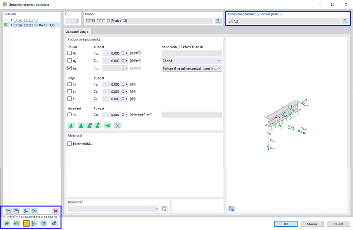The height and width of the screenshot is (230, 353).
Task: Confirm dialog with OK
Action: 286,224
